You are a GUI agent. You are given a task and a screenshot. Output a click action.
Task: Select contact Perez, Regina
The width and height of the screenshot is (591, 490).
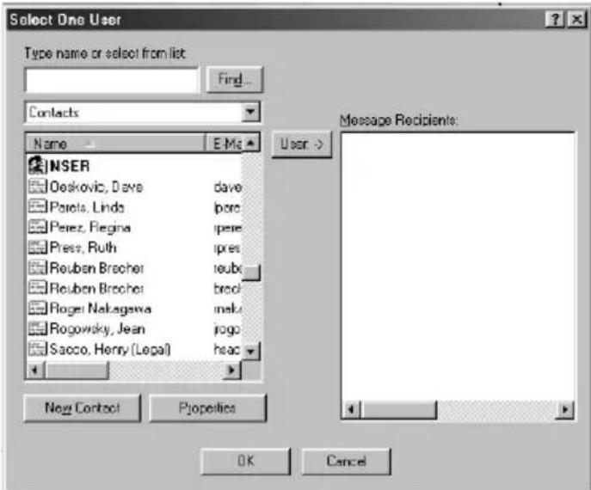pyautogui.click(x=90, y=227)
